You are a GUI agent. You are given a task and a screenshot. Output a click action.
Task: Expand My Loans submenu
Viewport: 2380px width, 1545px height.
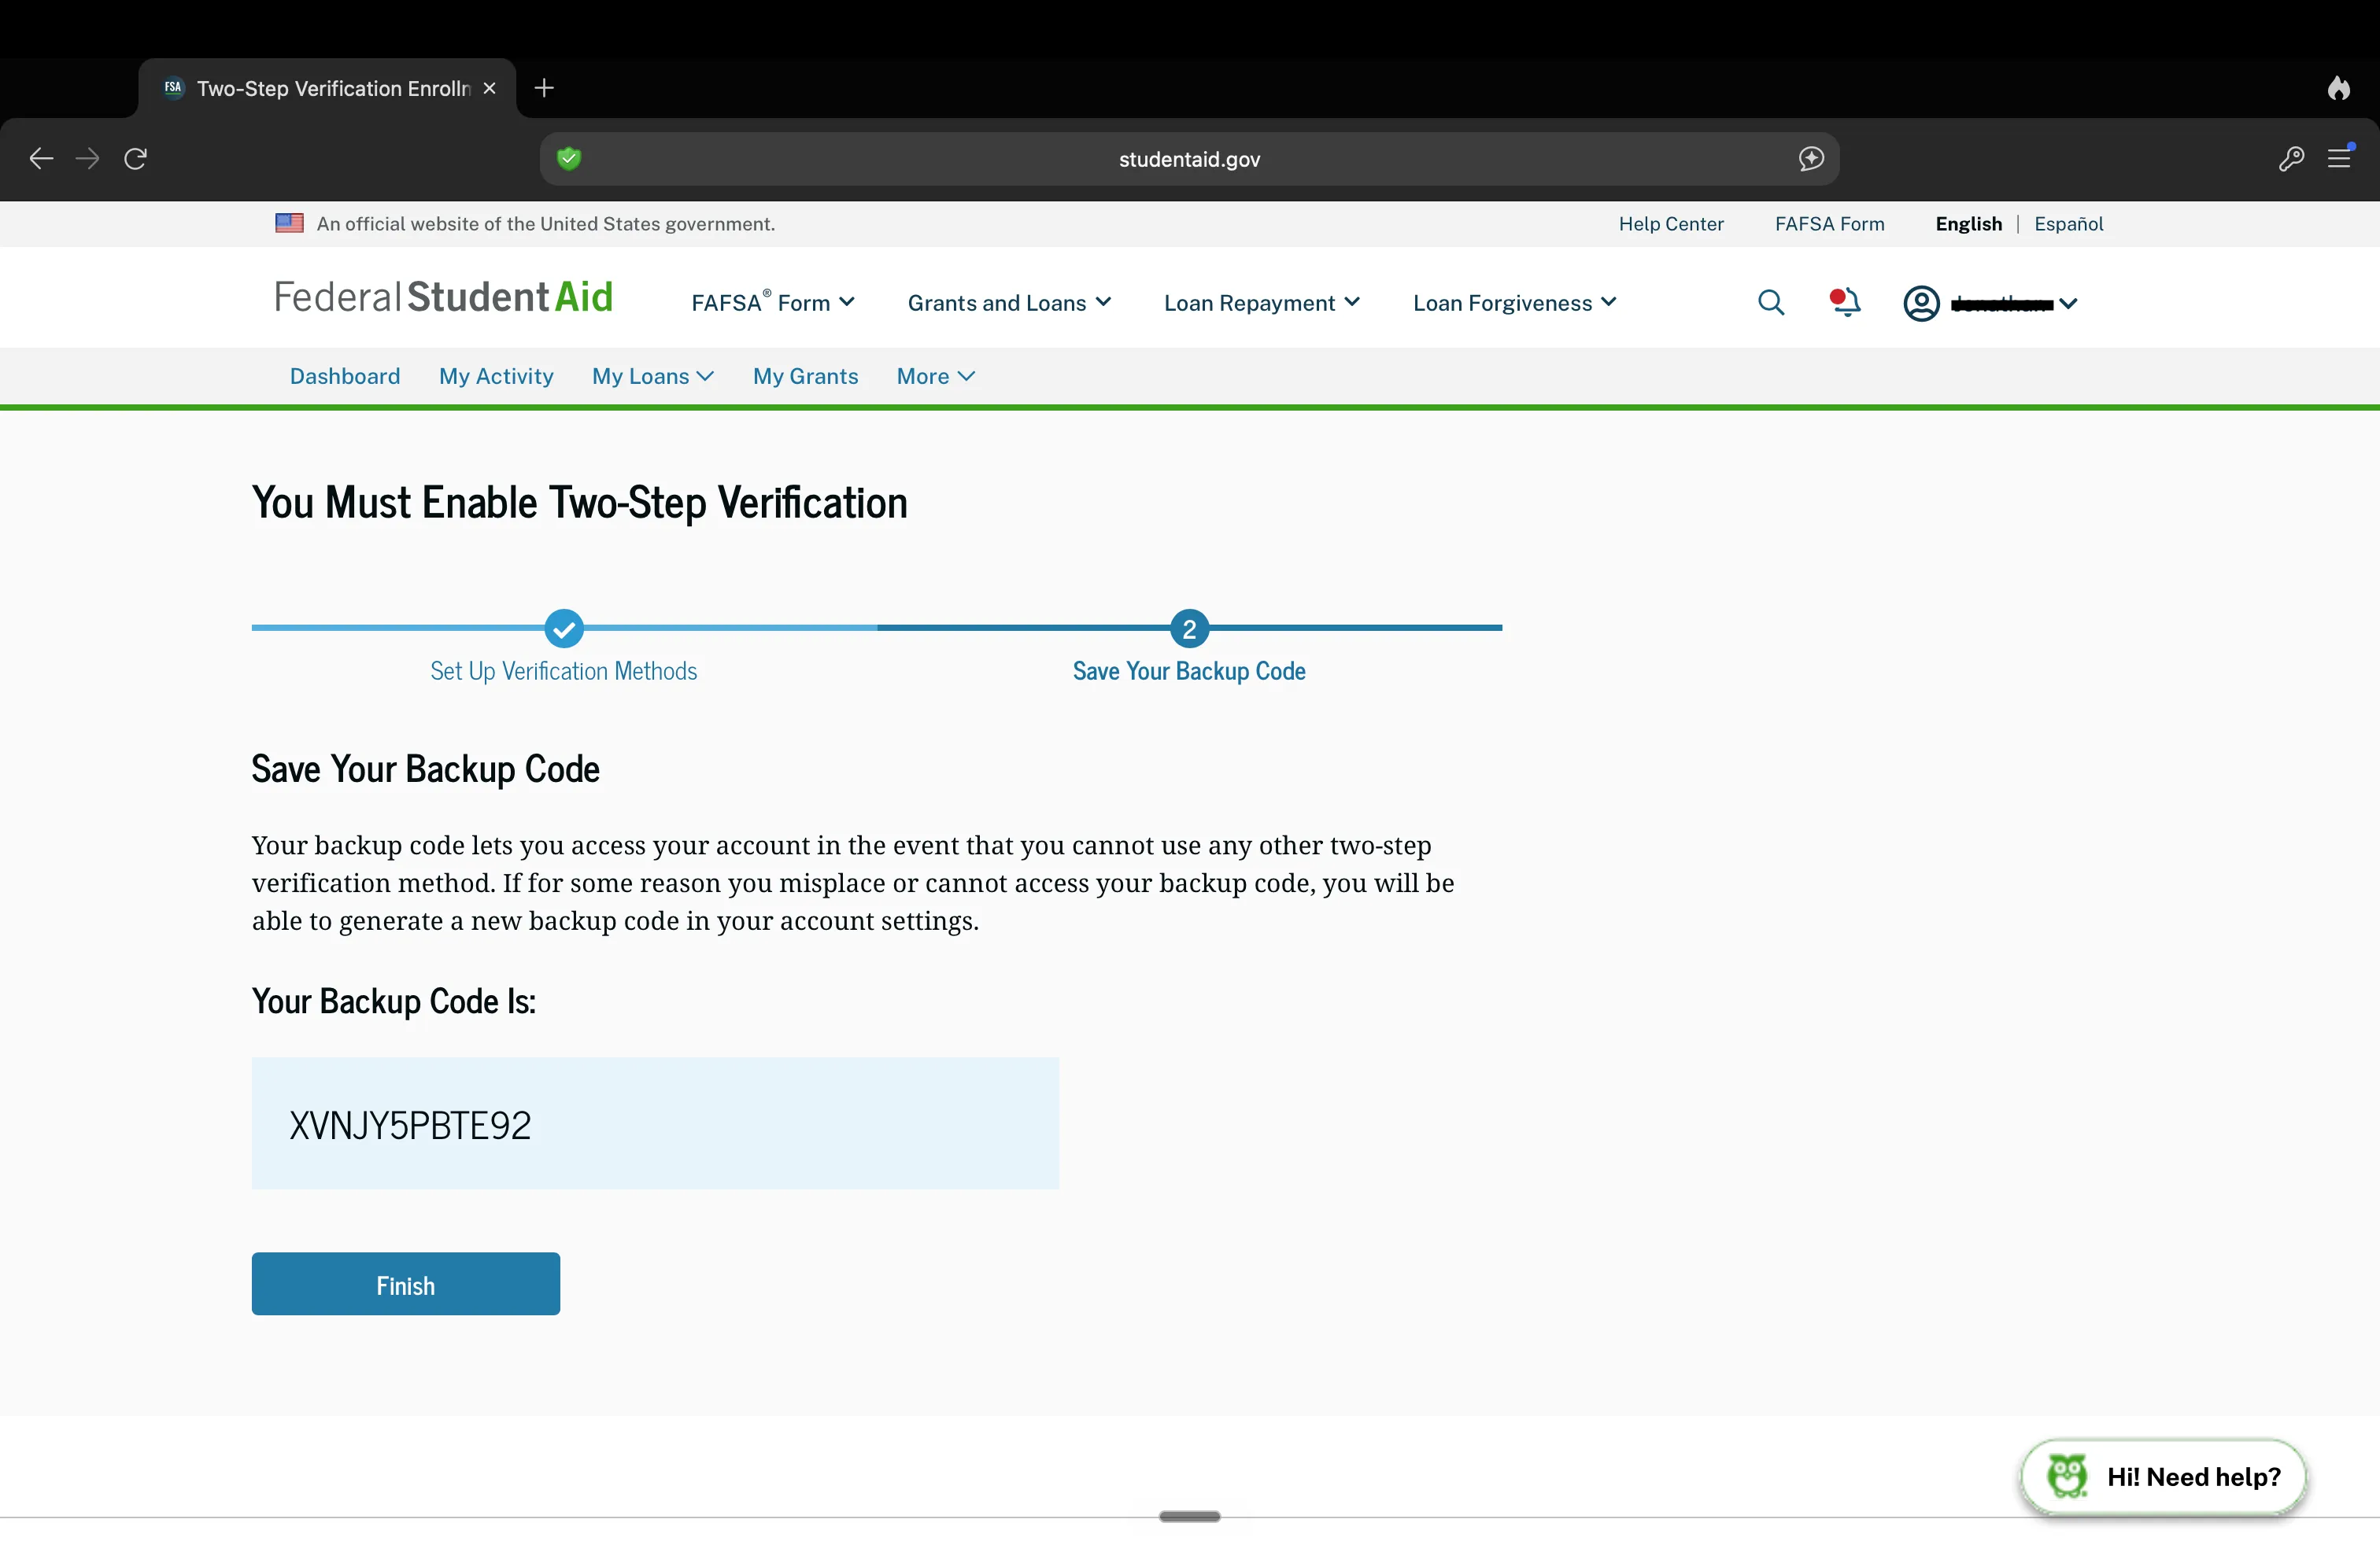[652, 376]
